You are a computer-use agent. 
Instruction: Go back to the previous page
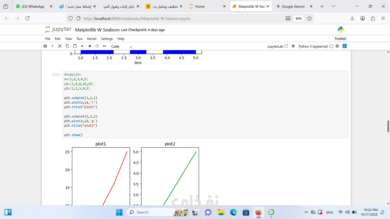pos(7,18)
